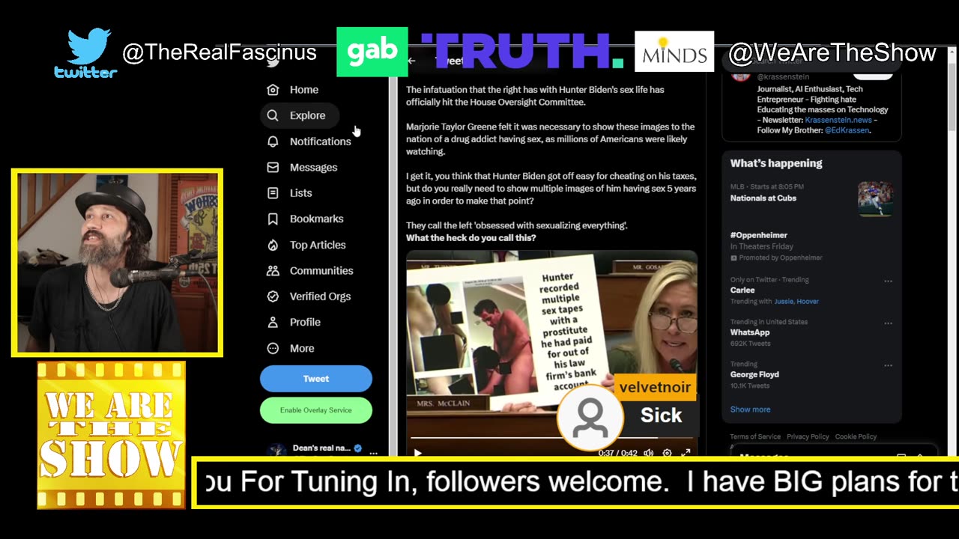The height and width of the screenshot is (539, 959).
Task: Open Notifications menu item
Action: point(310,141)
